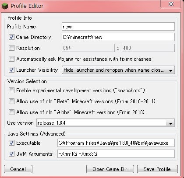
Task: Toggle the Launcher Visibility checkbox
Action: (x=11, y=70)
